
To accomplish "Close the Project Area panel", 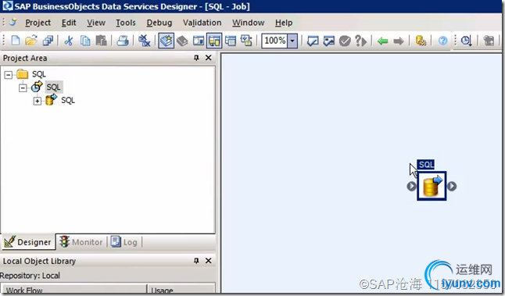I will 209,58.
